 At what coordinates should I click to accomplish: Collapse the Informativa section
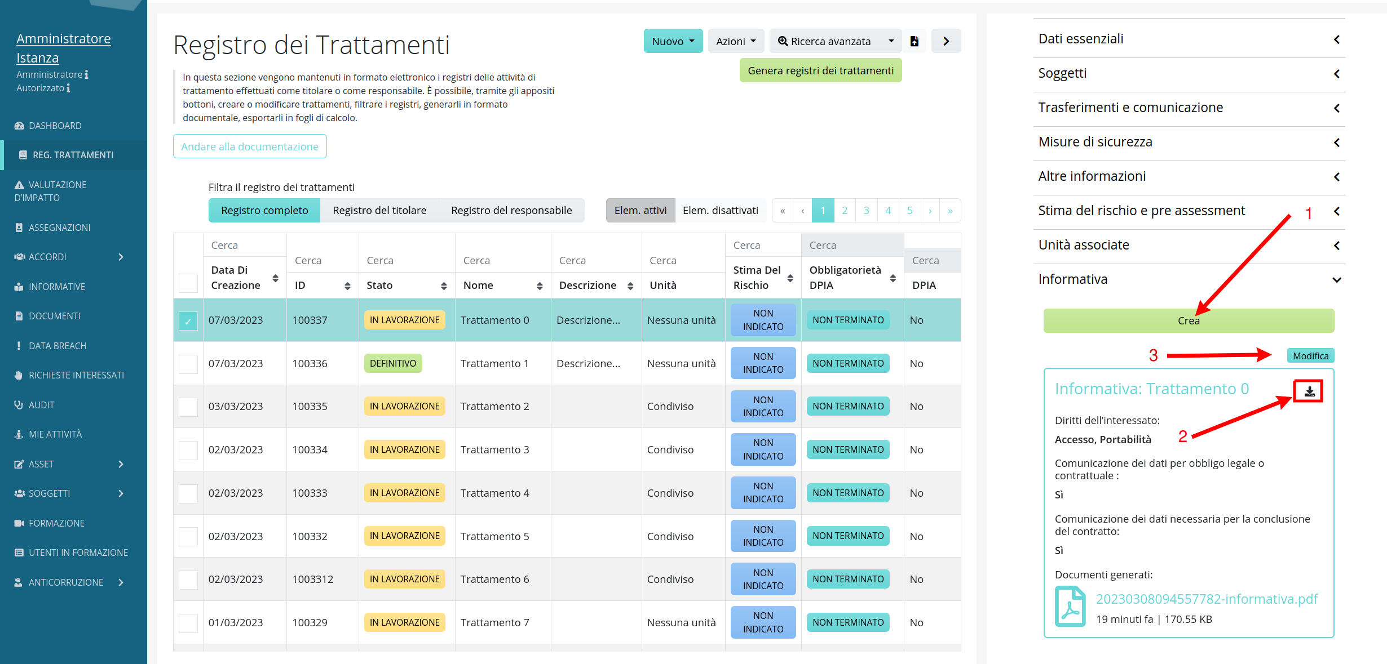[1189, 279]
